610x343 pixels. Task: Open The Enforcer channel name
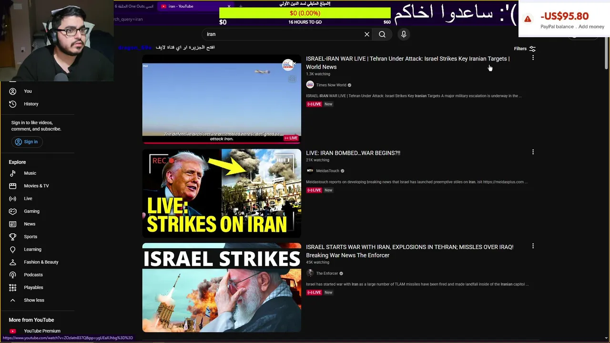pos(327,273)
